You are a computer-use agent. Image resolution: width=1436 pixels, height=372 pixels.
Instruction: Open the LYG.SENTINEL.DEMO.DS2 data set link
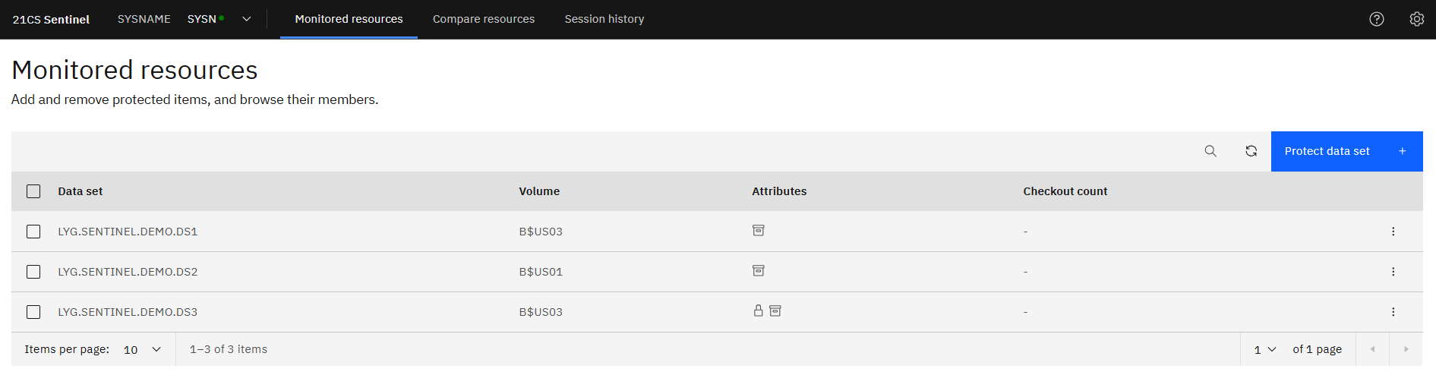click(x=128, y=272)
